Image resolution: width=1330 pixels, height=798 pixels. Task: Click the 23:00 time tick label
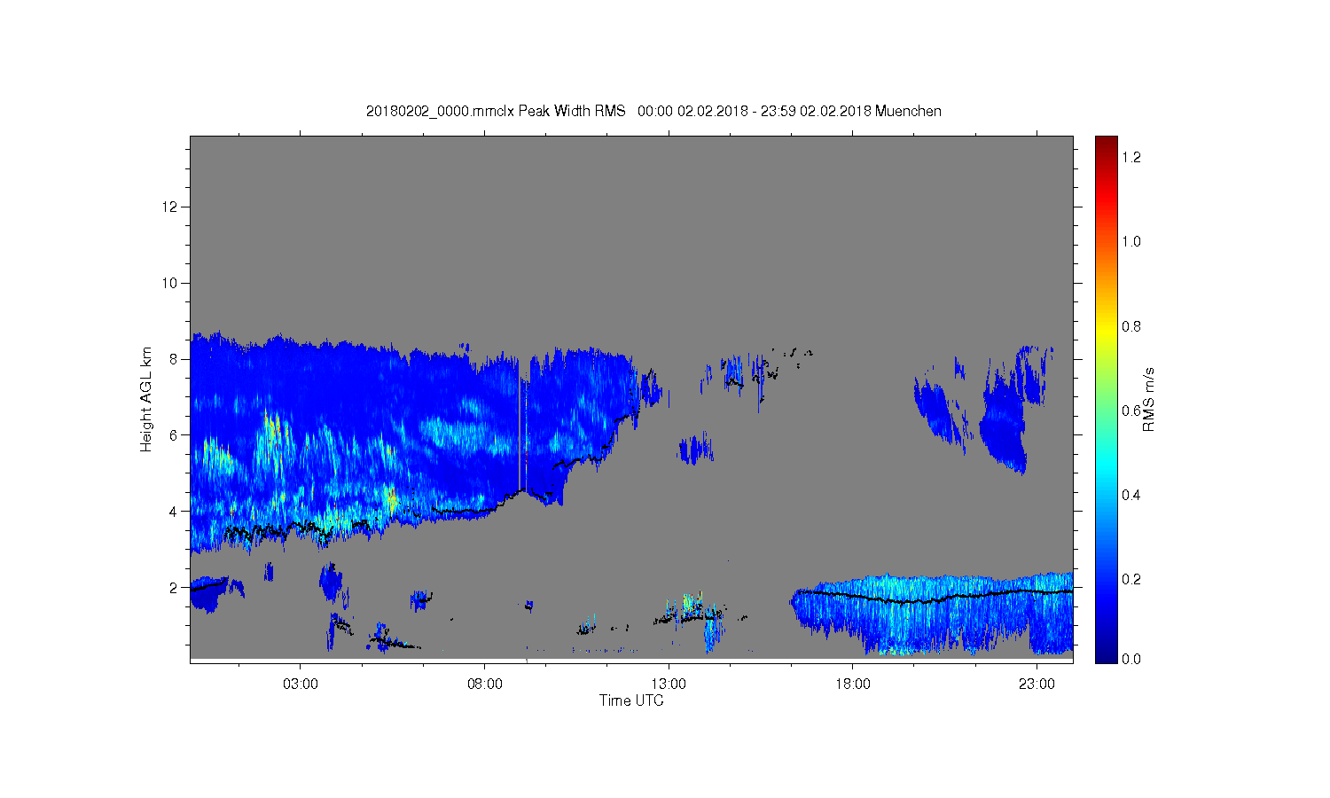coord(1037,685)
